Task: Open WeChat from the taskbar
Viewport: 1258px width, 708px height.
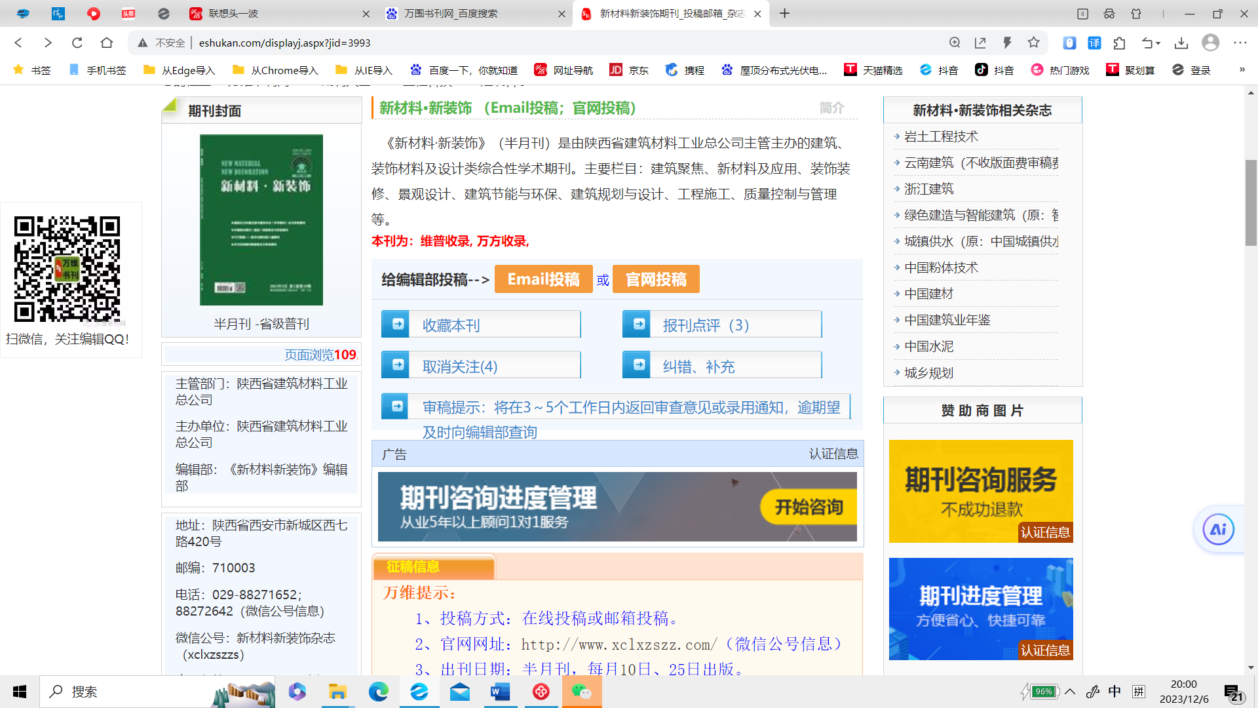Action: (x=582, y=692)
